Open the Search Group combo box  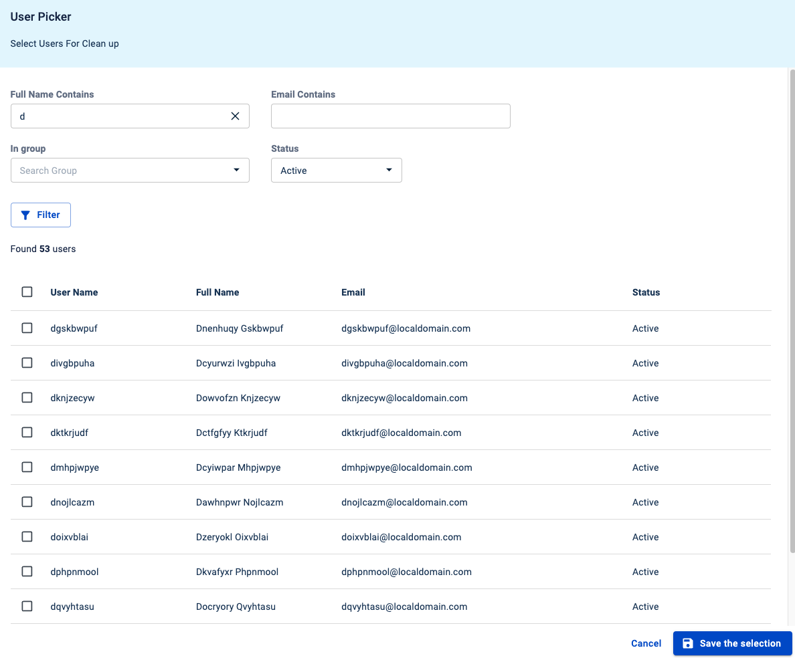(x=120, y=171)
